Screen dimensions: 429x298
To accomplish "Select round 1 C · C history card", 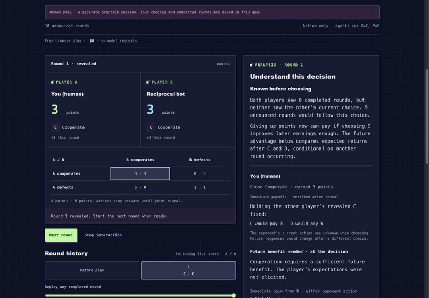I will click(188, 270).
